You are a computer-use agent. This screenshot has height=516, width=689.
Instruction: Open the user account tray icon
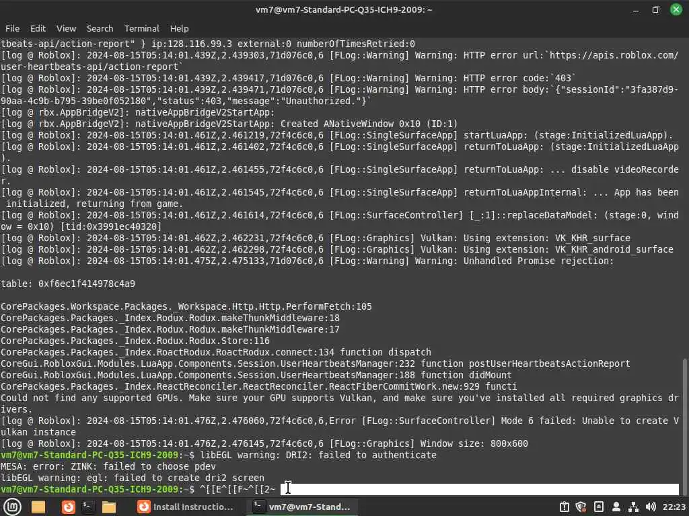click(x=616, y=507)
